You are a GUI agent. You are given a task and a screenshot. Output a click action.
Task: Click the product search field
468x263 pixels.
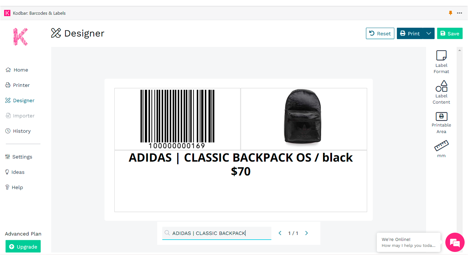(x=216, y=233)
